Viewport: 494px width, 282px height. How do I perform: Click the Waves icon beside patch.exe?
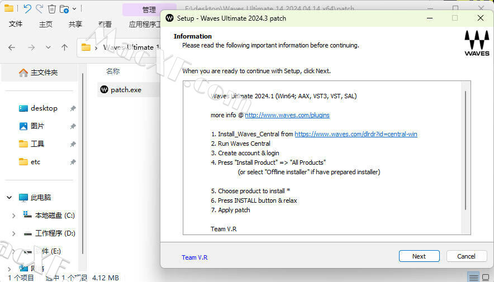tap(104, 90)
